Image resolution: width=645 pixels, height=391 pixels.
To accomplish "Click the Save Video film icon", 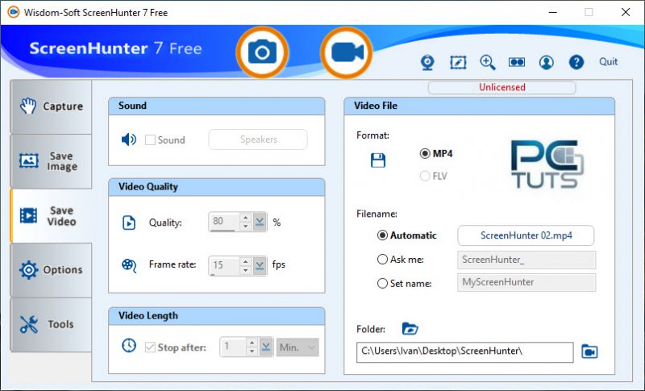I will [28, 215].
